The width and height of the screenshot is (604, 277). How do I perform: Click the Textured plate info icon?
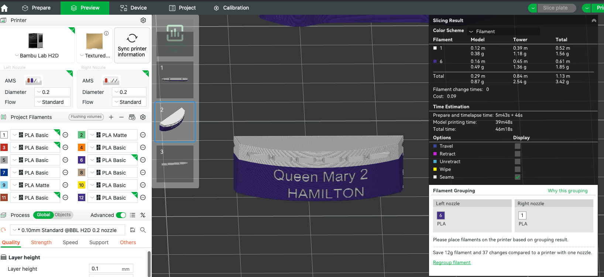[x=106, y=33]
